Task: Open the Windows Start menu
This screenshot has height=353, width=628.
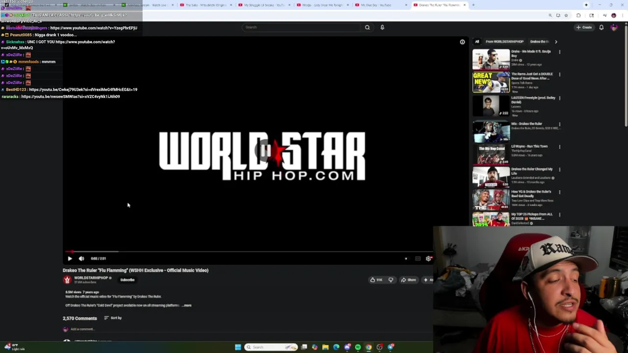Action: pos(238,347)
